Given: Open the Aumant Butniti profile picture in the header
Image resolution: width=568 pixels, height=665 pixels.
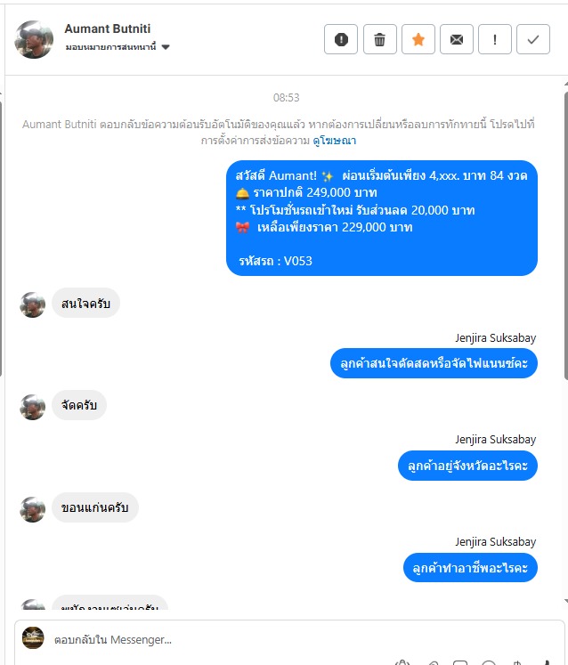Looking at the screenshot, I should tap(34, 39).
